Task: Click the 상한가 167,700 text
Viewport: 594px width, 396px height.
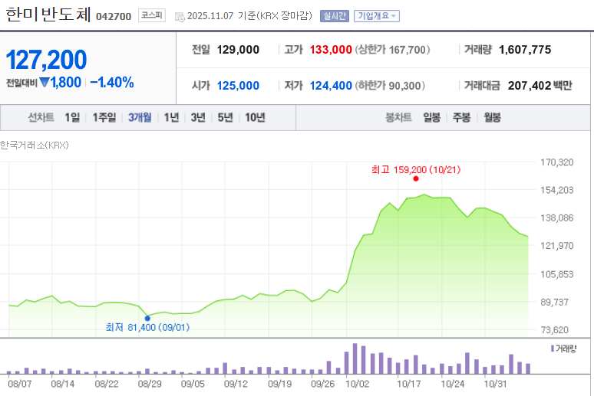Action: (392, 50)
